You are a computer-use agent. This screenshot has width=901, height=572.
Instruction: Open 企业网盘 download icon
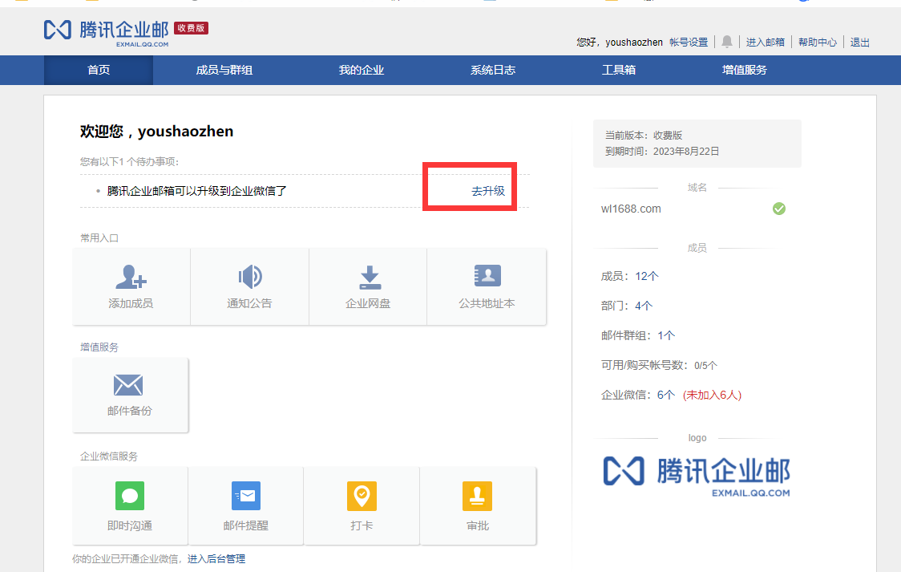coord(370,277)
